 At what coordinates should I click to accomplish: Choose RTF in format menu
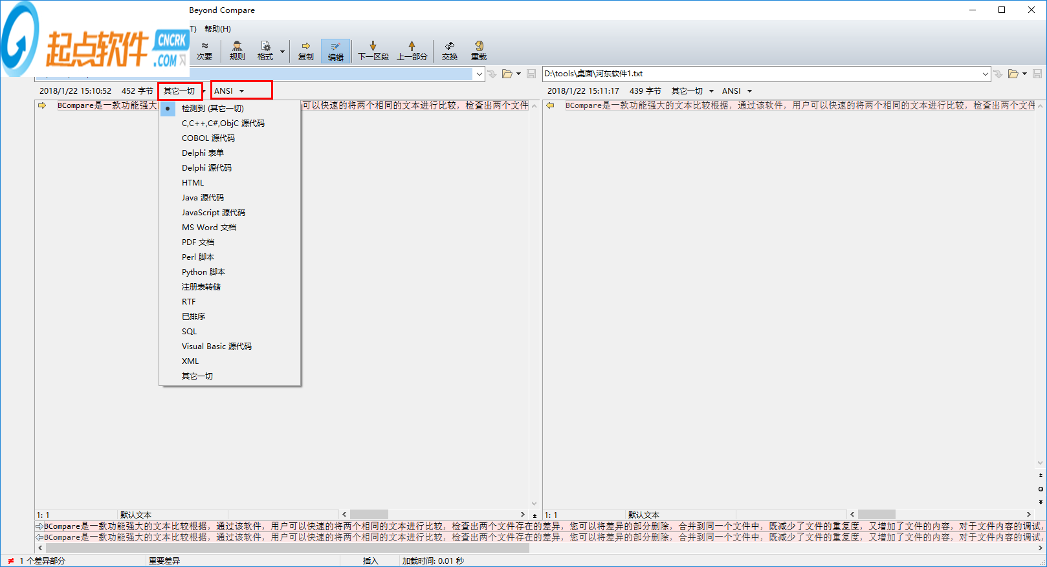[x=230, y=302]
